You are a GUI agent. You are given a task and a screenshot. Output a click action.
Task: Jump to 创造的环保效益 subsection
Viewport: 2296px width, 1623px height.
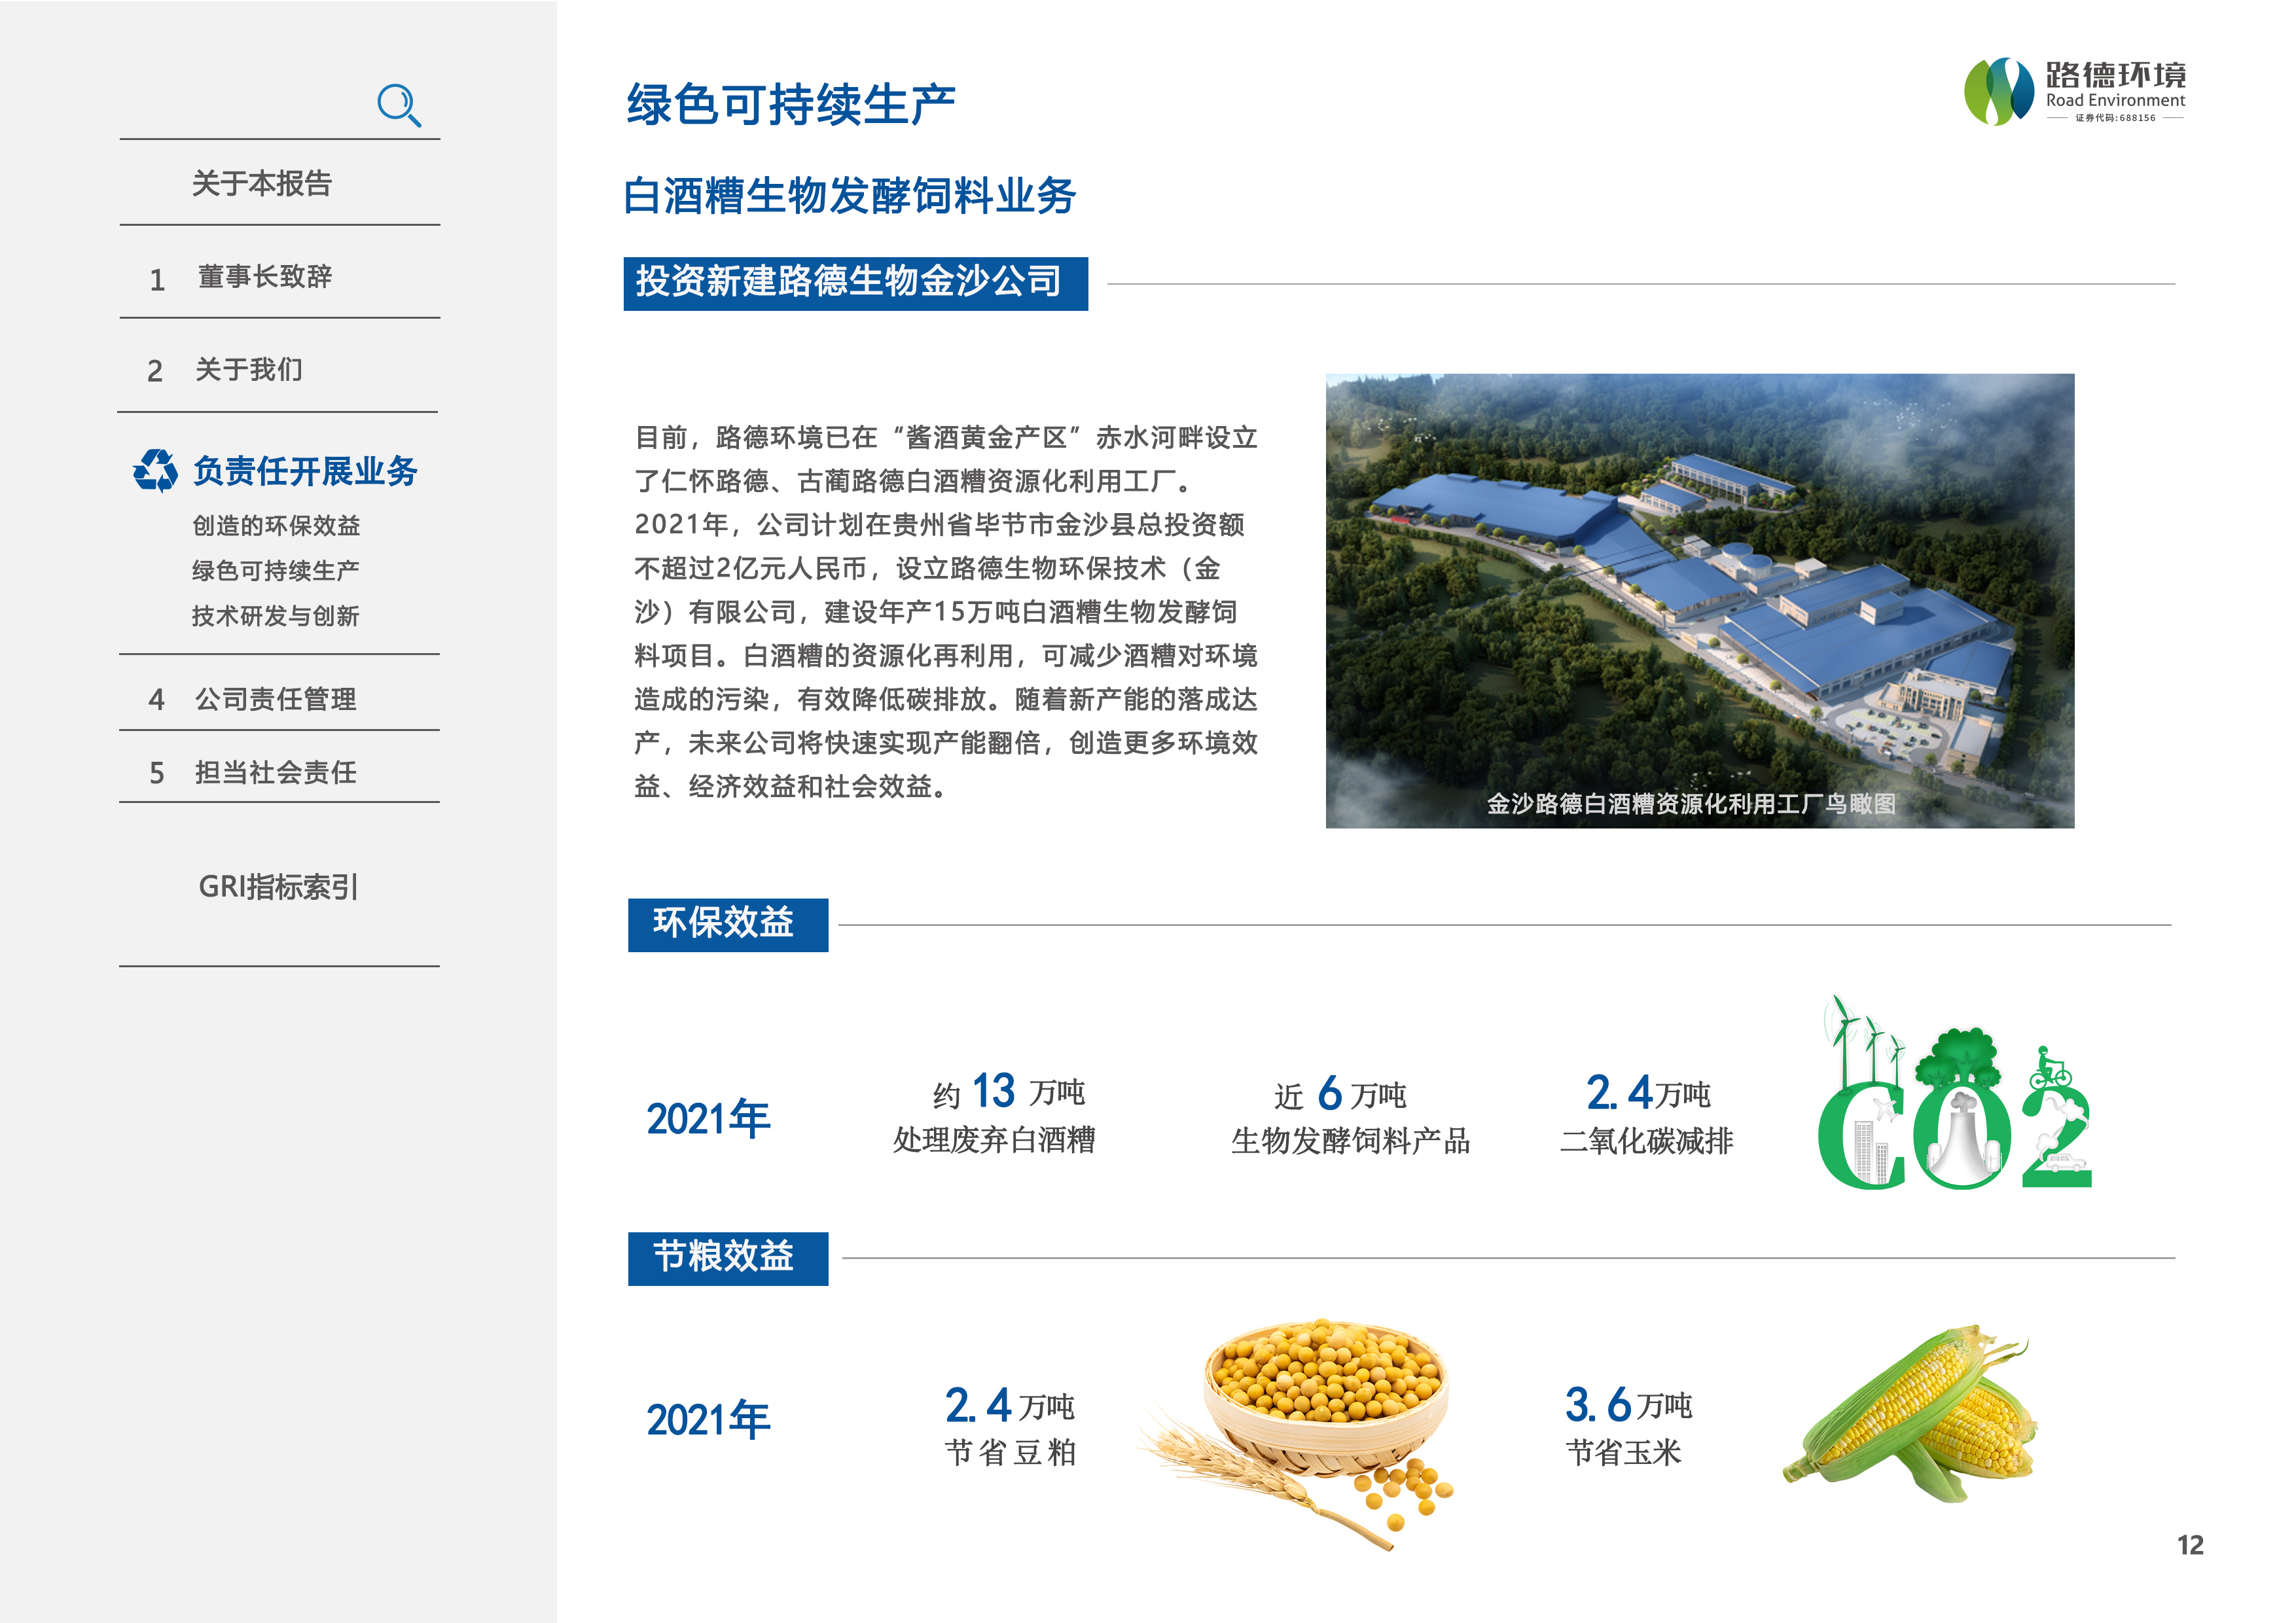pos(276,525)
